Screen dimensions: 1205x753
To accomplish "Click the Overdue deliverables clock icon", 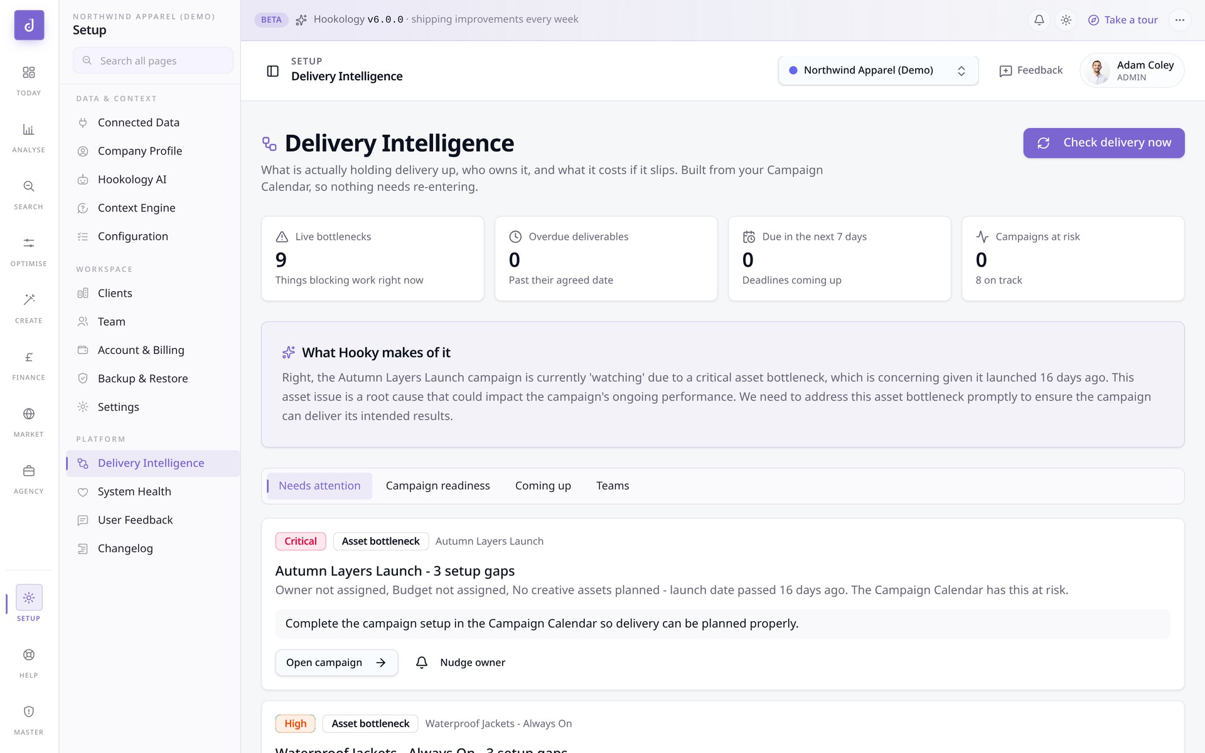I will pos(515,237).
